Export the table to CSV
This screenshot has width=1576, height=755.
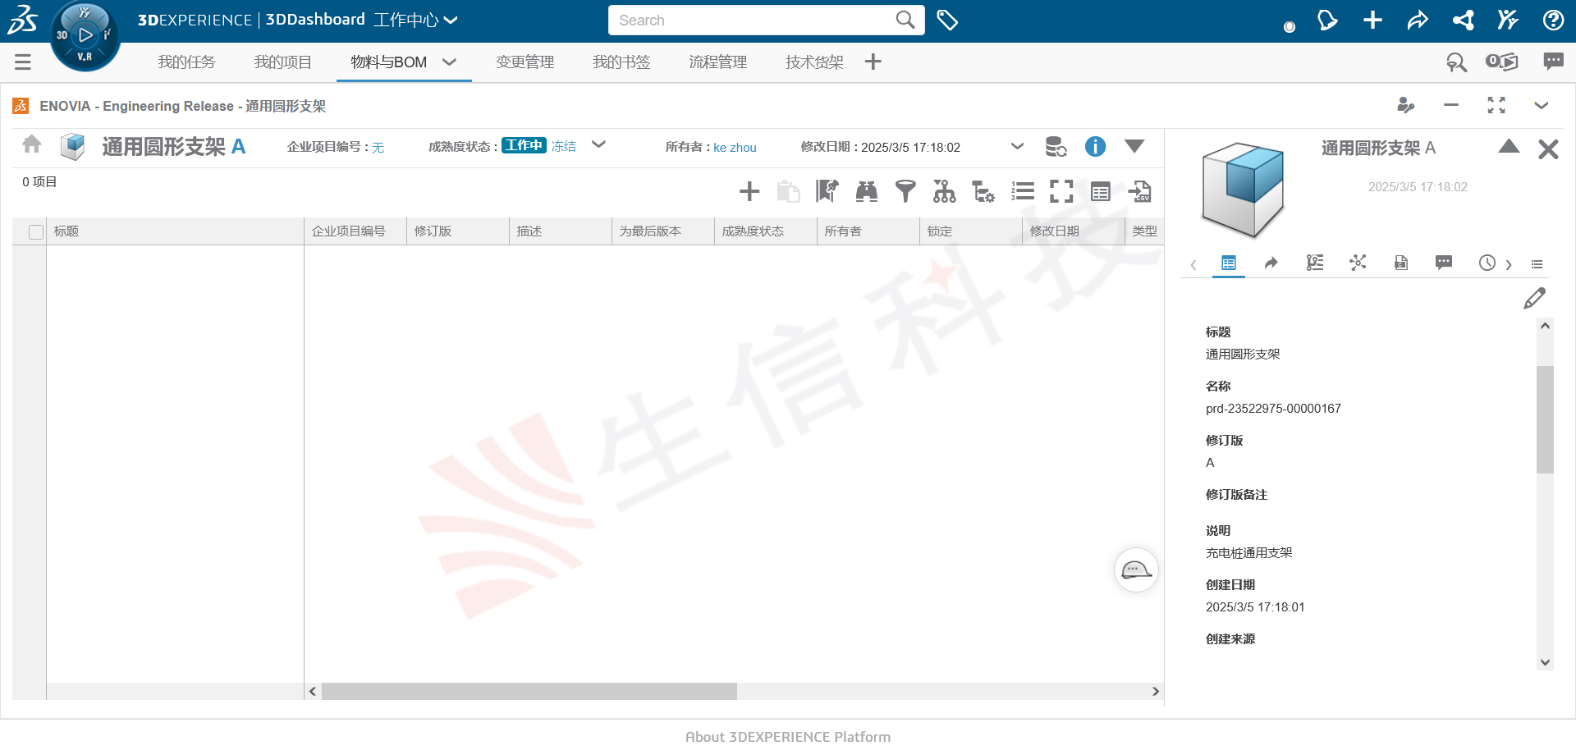(1139, 191)
